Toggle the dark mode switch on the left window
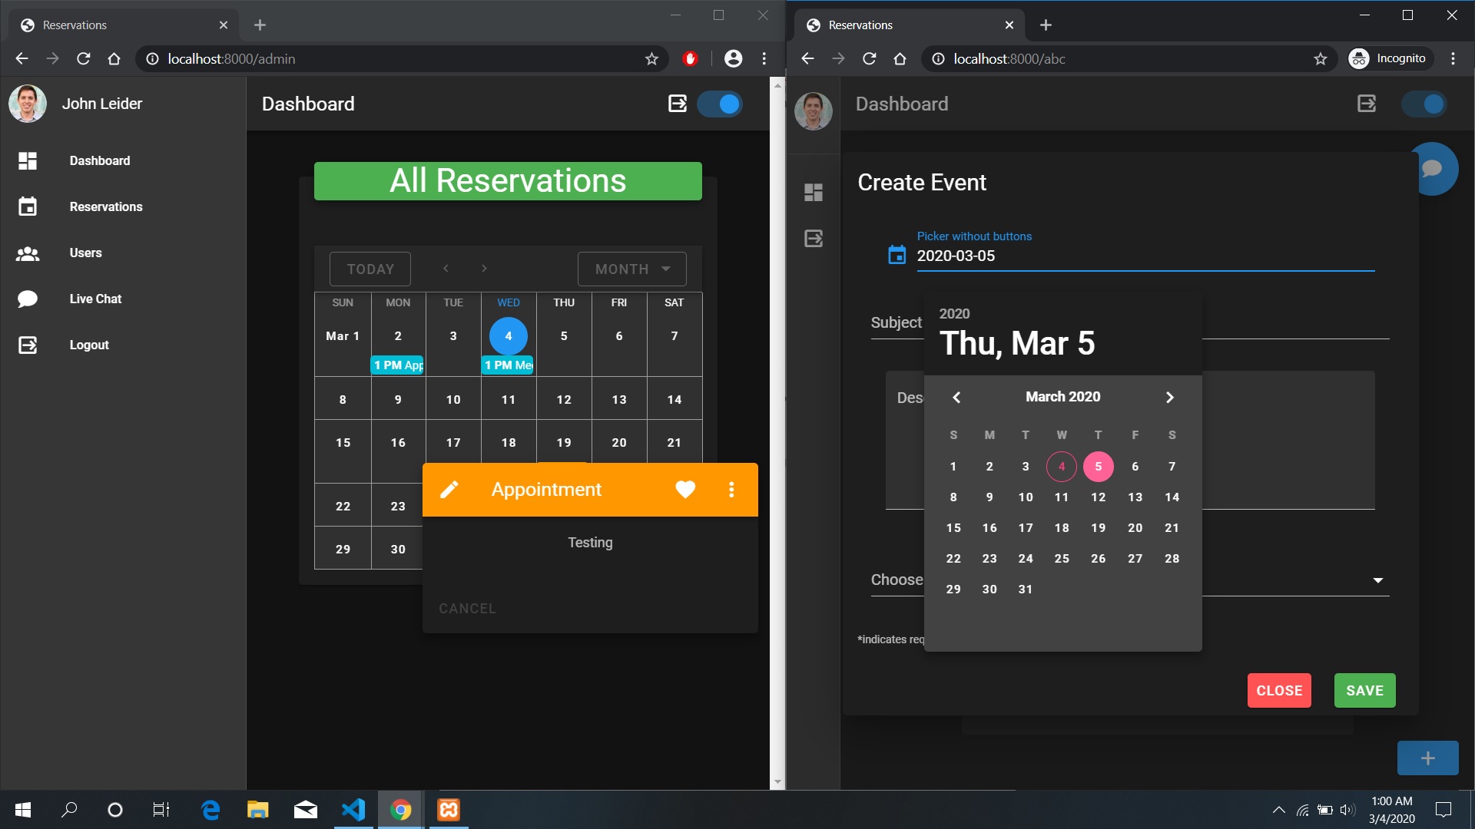Screen dimensions: 1475x829 click(720, 104)
